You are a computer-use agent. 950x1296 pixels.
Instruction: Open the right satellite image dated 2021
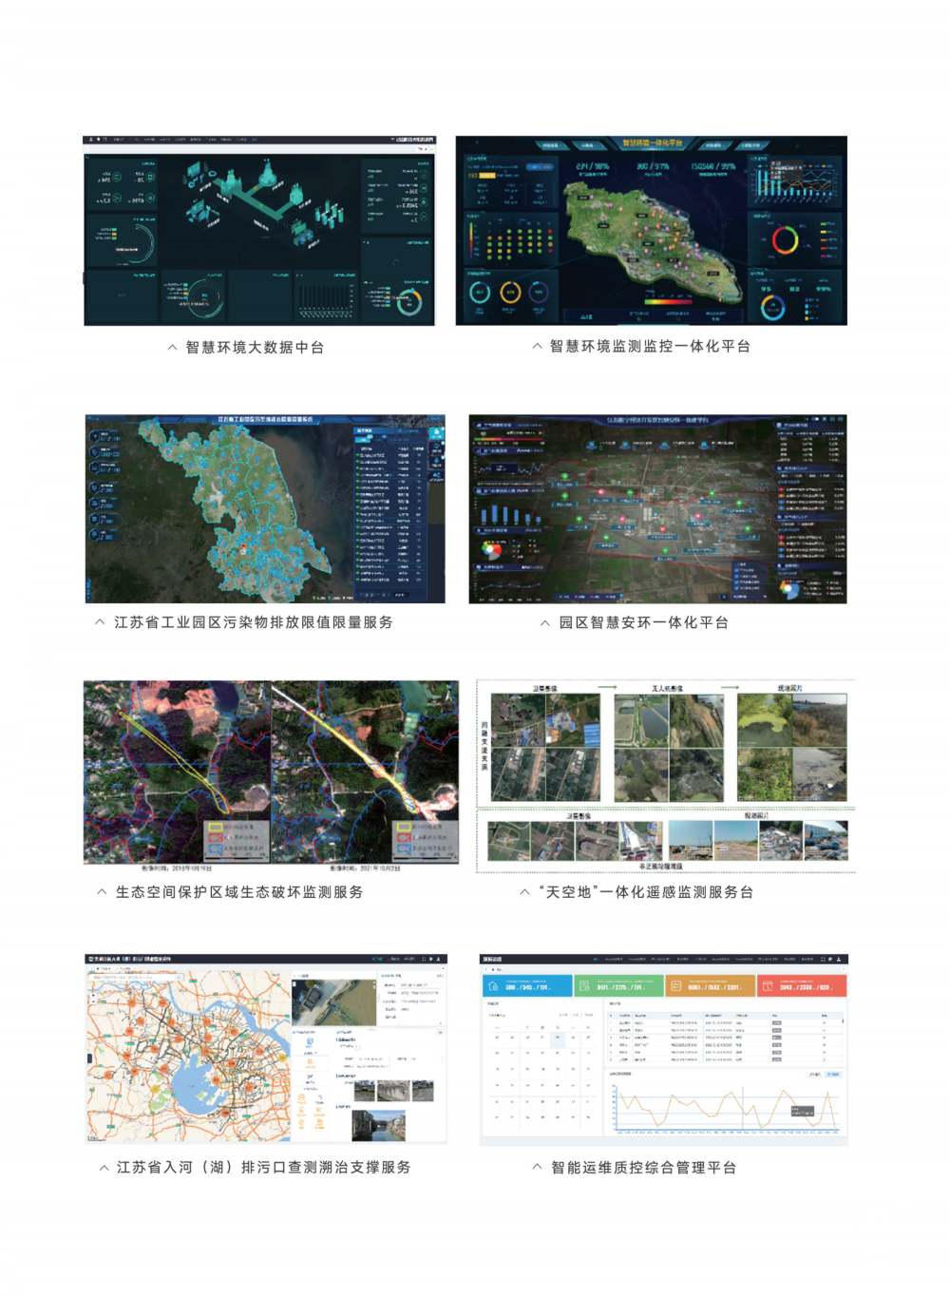coord(365,772)
